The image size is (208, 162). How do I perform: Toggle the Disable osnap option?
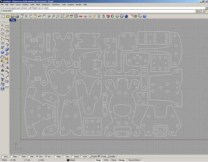(x=111, y=156)
